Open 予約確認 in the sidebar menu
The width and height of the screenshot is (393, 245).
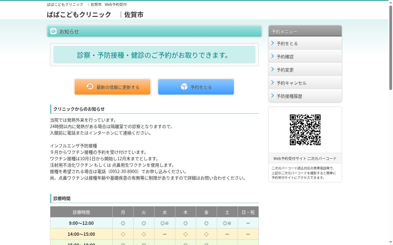coord(305,56)
